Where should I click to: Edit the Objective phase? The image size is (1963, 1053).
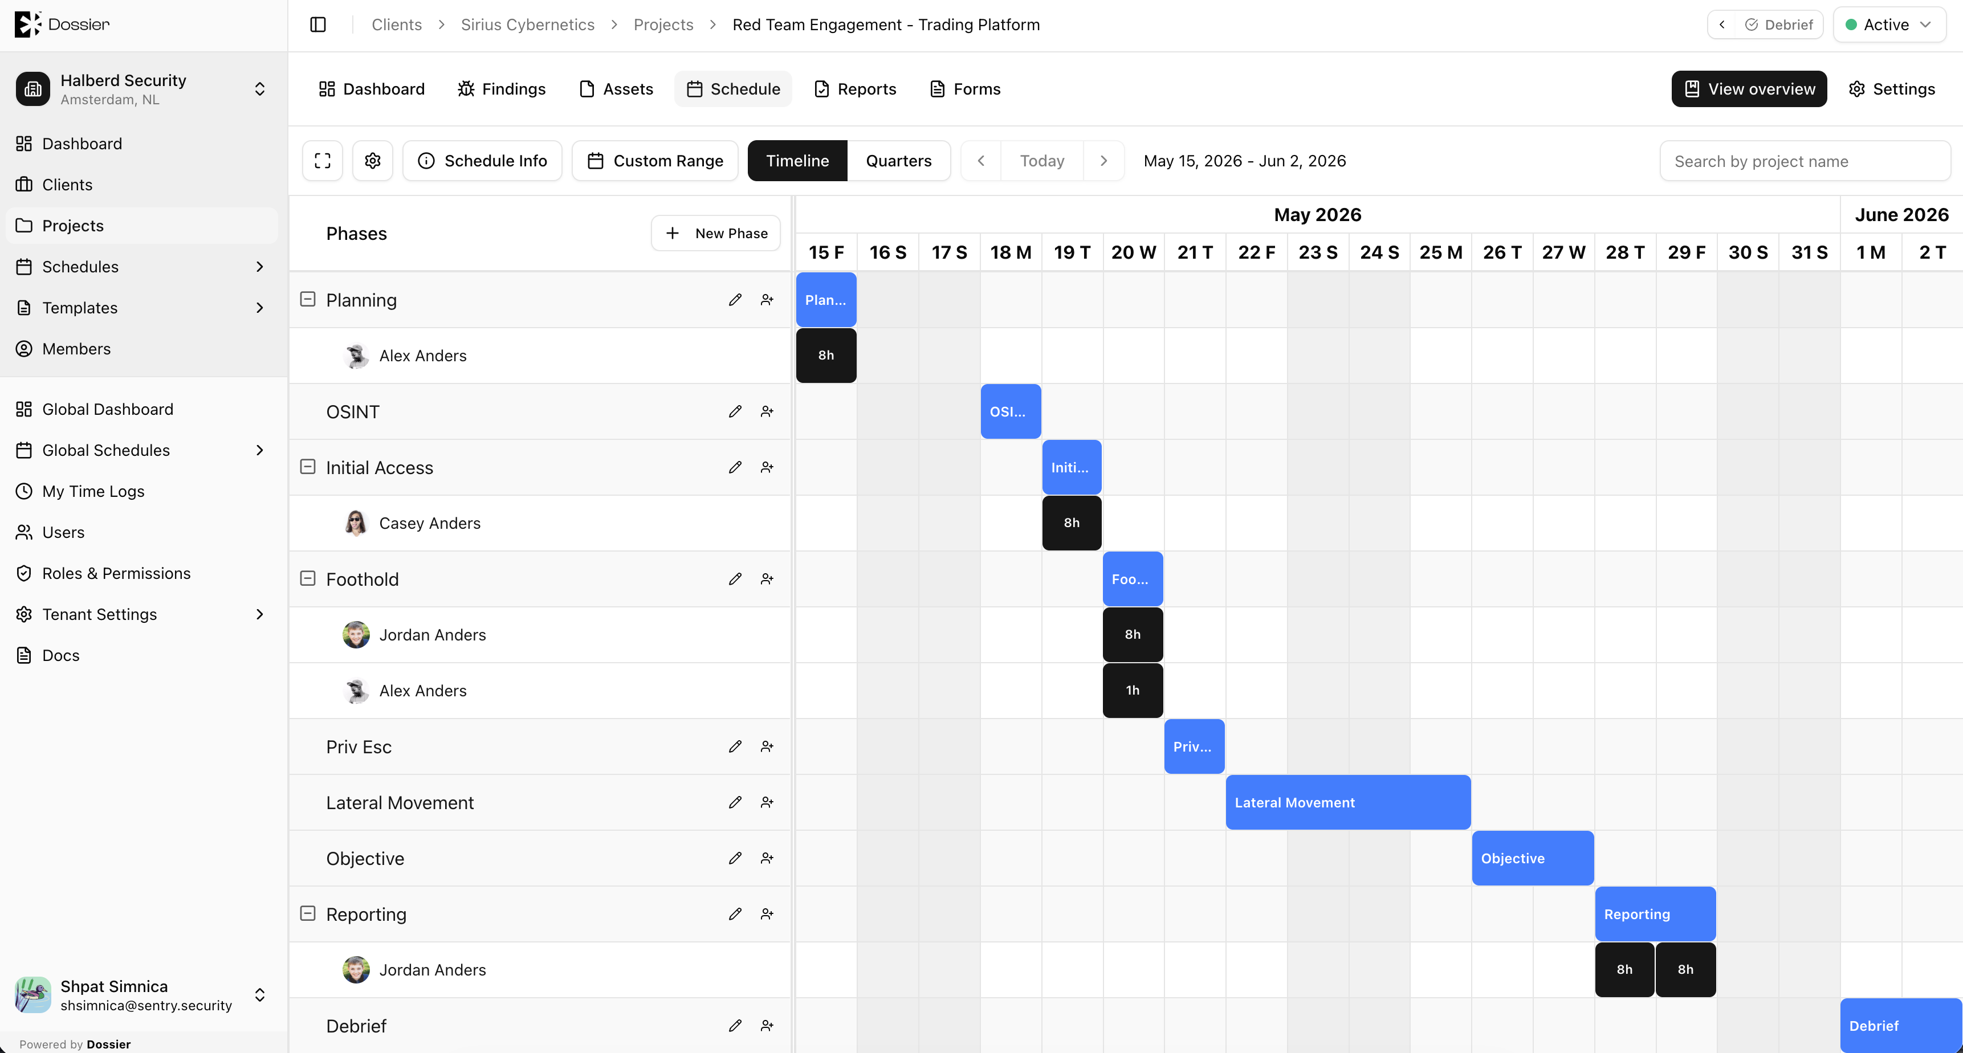coord(735,858)
